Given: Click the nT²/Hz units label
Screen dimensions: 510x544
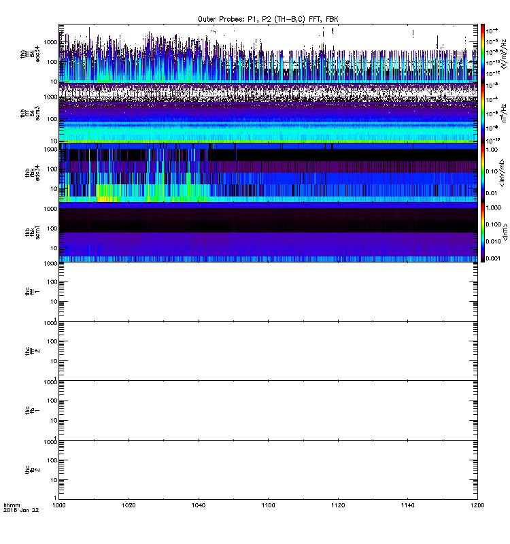Looking at the screenshot, I should tap(505, 113).
